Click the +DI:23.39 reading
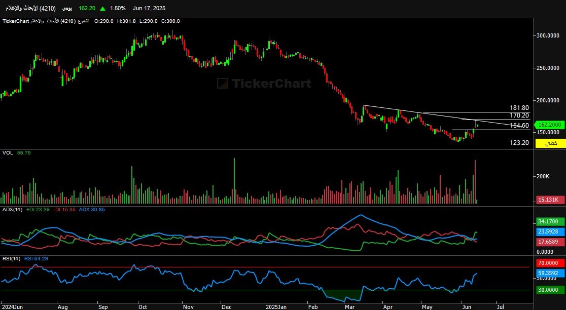 click(38, 209)
